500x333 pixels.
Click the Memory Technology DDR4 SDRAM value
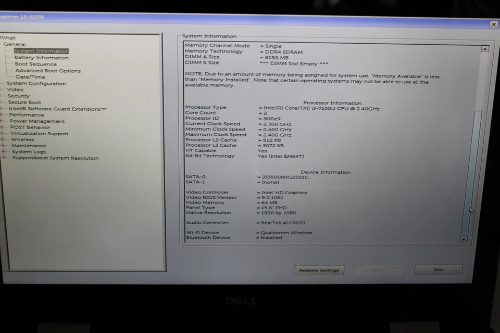click(284, 52)
